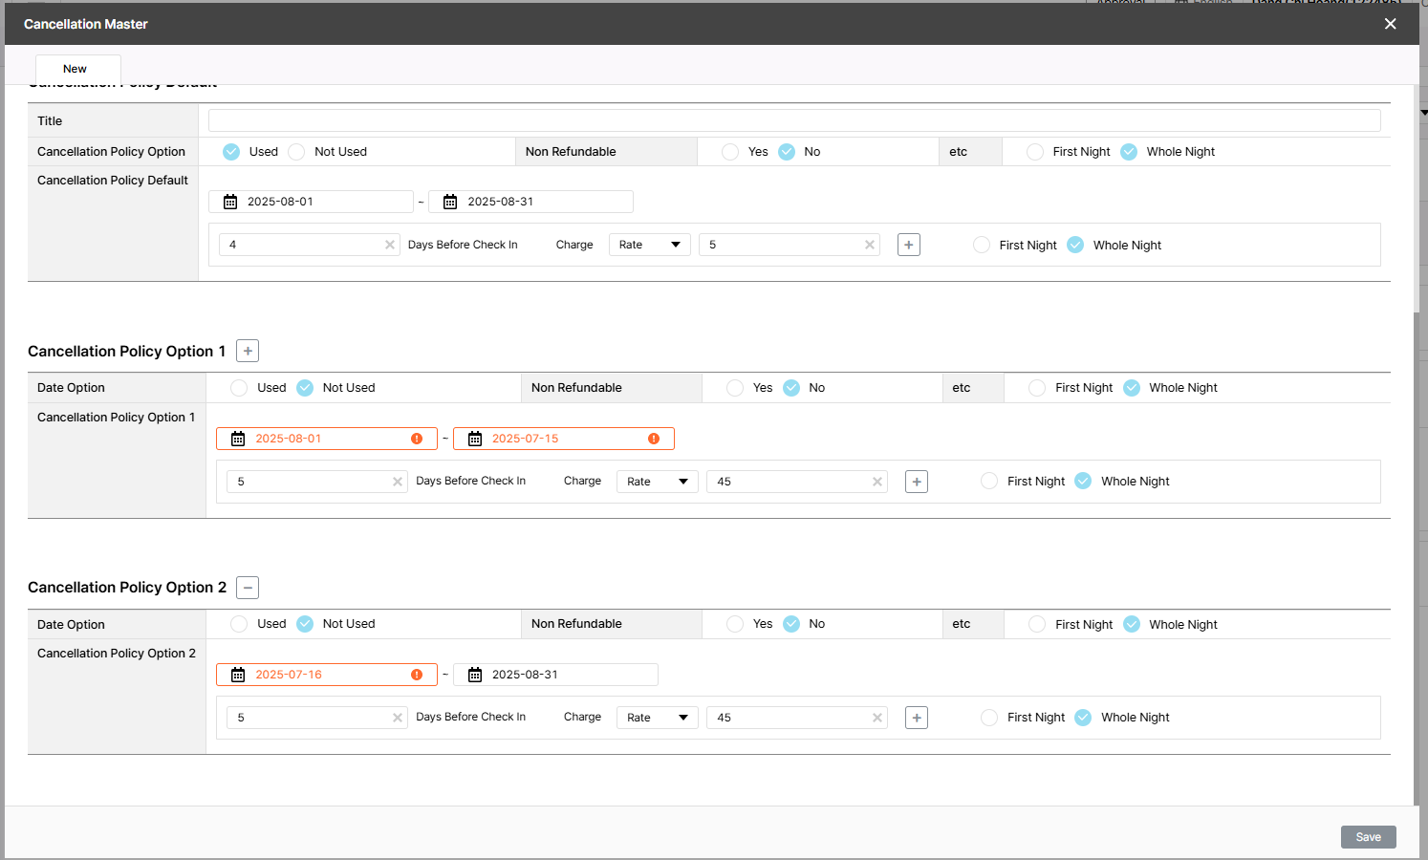Open the Default policy Rate dropdown
This screenshot has width=1428, height=860.
tap(649, 245)
